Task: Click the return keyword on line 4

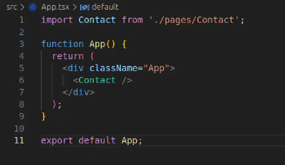Action: coord(68,56)
